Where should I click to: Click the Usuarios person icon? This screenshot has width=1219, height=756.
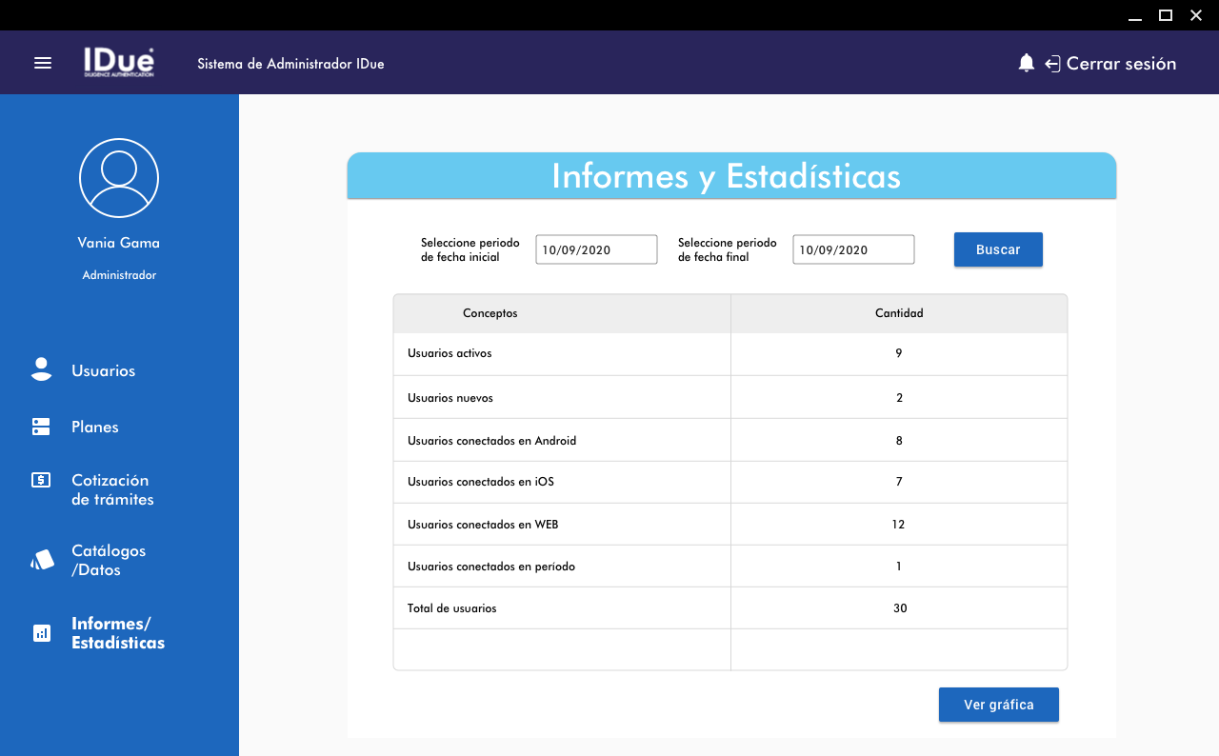(x=41, y=370)
